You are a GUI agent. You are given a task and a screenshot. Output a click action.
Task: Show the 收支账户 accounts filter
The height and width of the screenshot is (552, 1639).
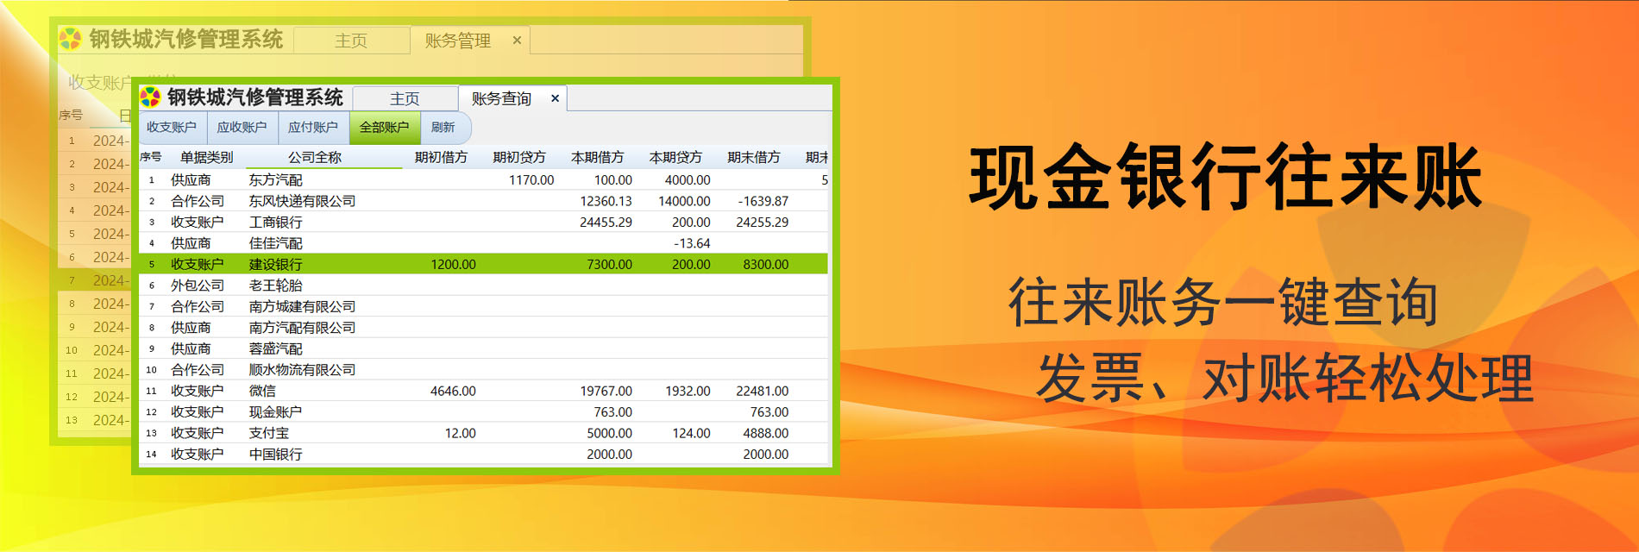(x=172, y=128)
